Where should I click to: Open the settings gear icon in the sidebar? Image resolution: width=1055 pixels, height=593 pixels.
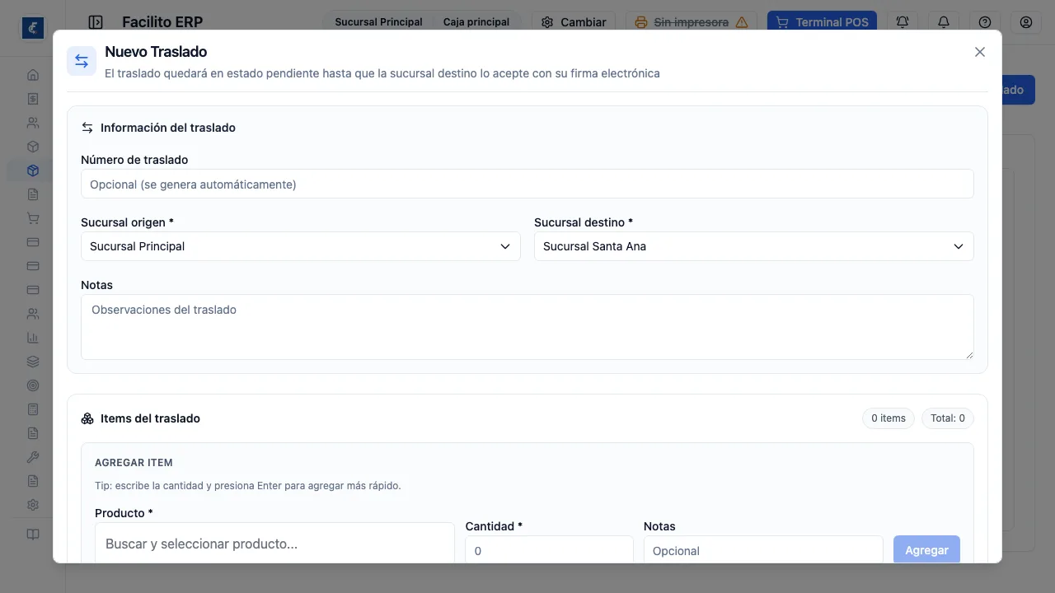tap(33, 505)
